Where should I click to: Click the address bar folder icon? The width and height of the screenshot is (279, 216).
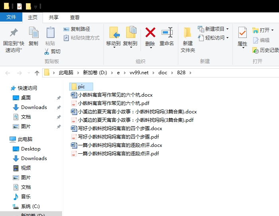[47, 73]
